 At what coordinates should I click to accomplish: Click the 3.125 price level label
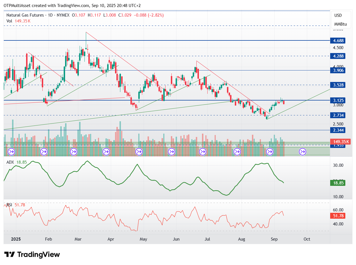pos(337,100)
